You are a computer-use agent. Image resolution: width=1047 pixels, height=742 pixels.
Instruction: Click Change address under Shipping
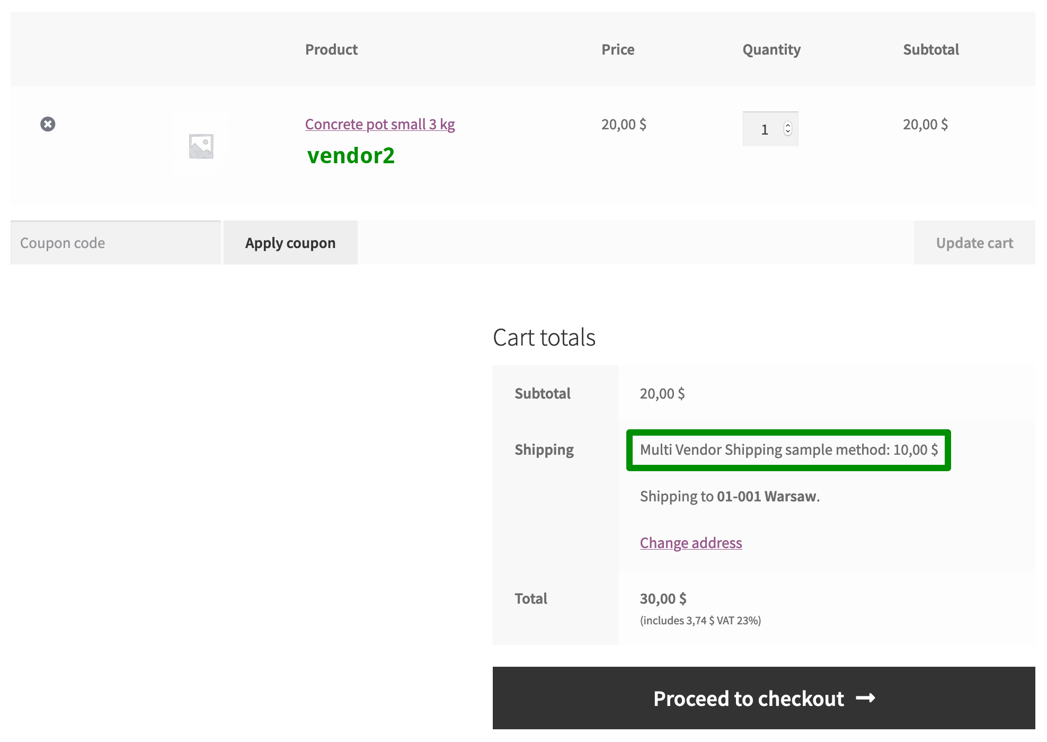point(690,542)
